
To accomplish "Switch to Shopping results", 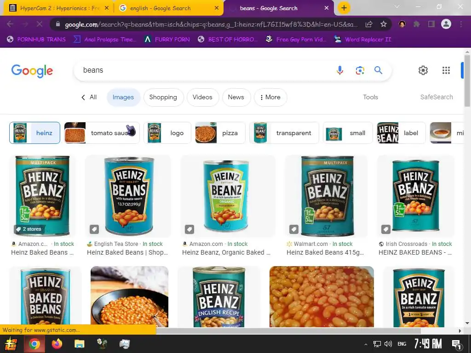I will 163,97.
